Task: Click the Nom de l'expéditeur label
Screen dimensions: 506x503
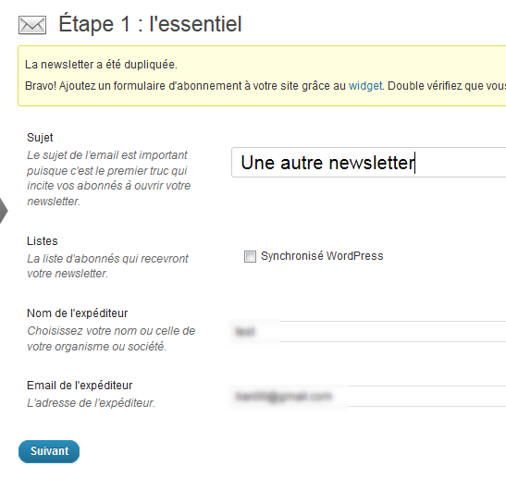Action: (78, 313)
